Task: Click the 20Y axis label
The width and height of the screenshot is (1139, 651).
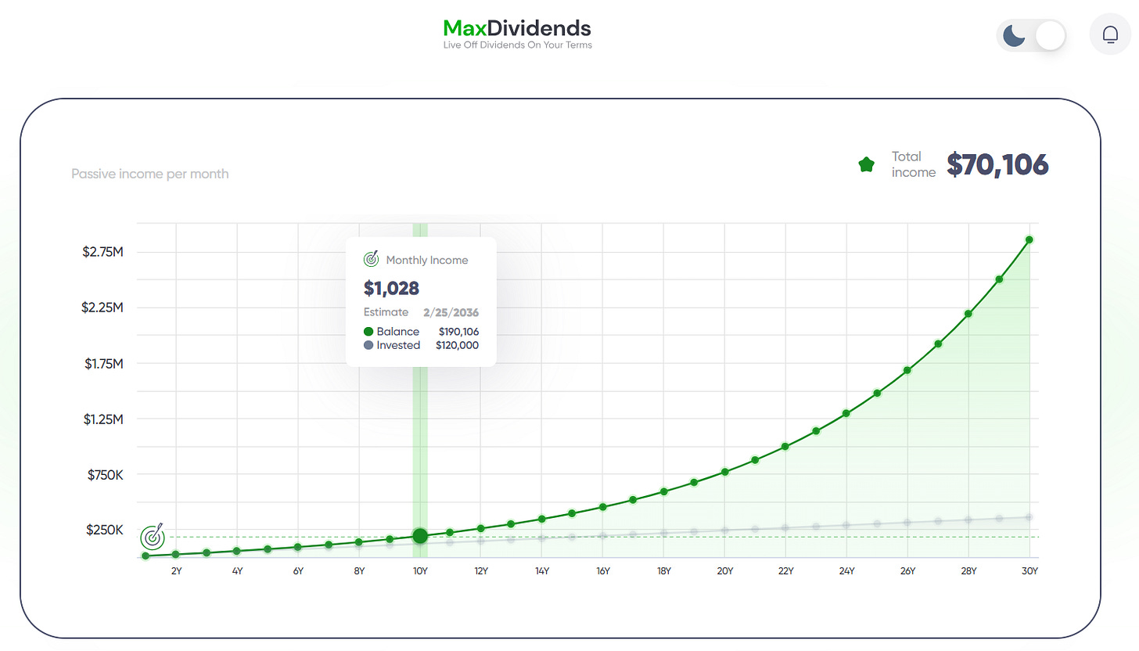Action: pyautogui.click(x=725, y=571)
